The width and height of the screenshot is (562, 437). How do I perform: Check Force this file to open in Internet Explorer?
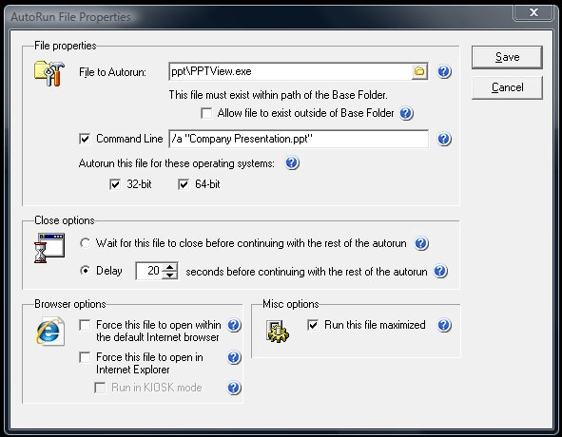[85, 357]
